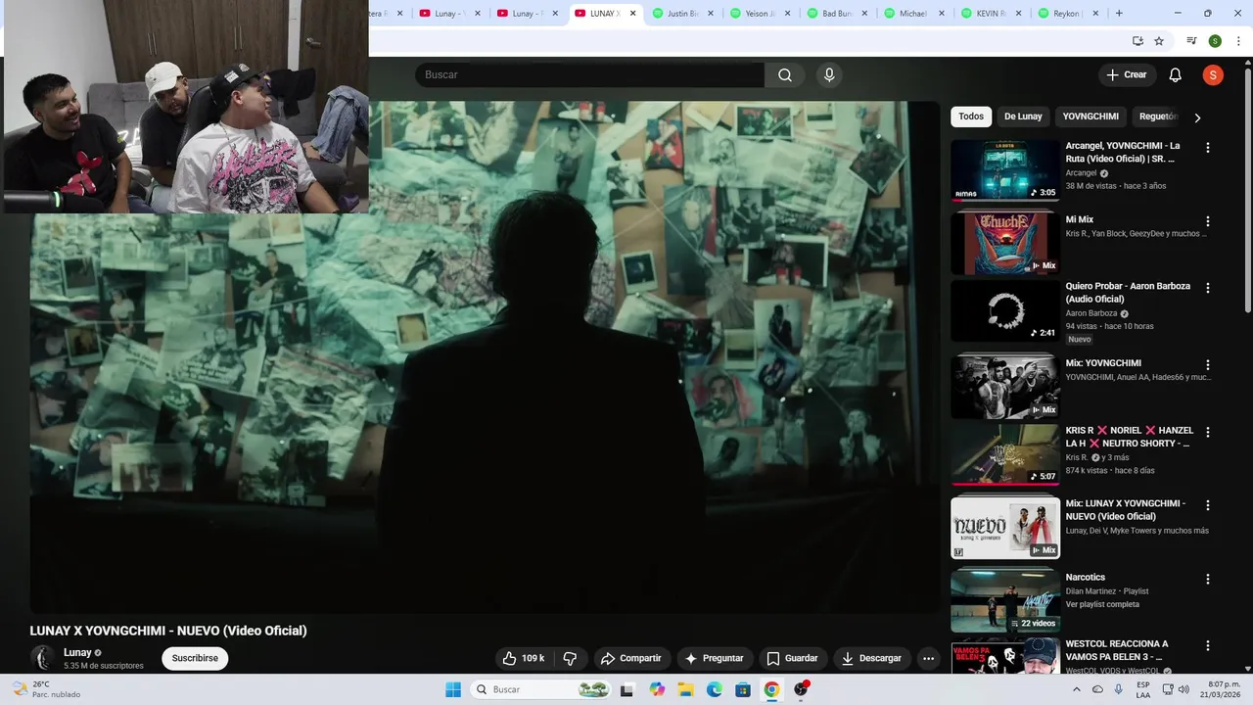
Task: Open Quiero Probar video thumbnail
Action: point(1005,311)
